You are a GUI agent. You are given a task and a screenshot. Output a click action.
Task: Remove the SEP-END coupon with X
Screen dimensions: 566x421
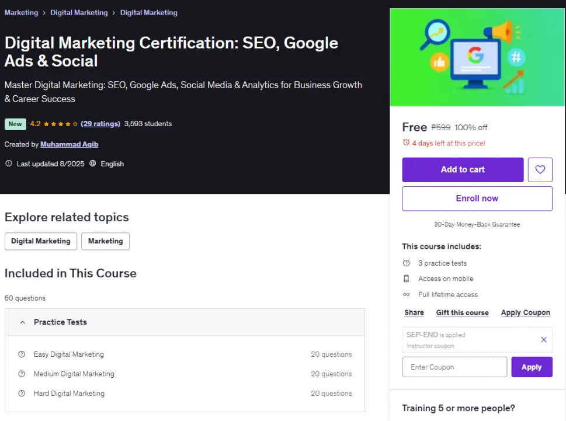click(544, 339)
